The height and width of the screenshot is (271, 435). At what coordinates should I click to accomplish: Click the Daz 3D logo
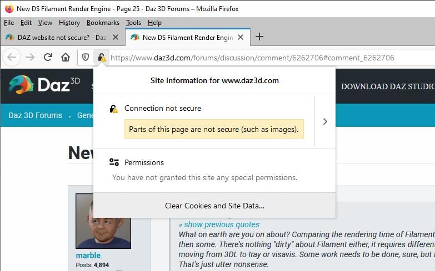[x=44, y=85]
